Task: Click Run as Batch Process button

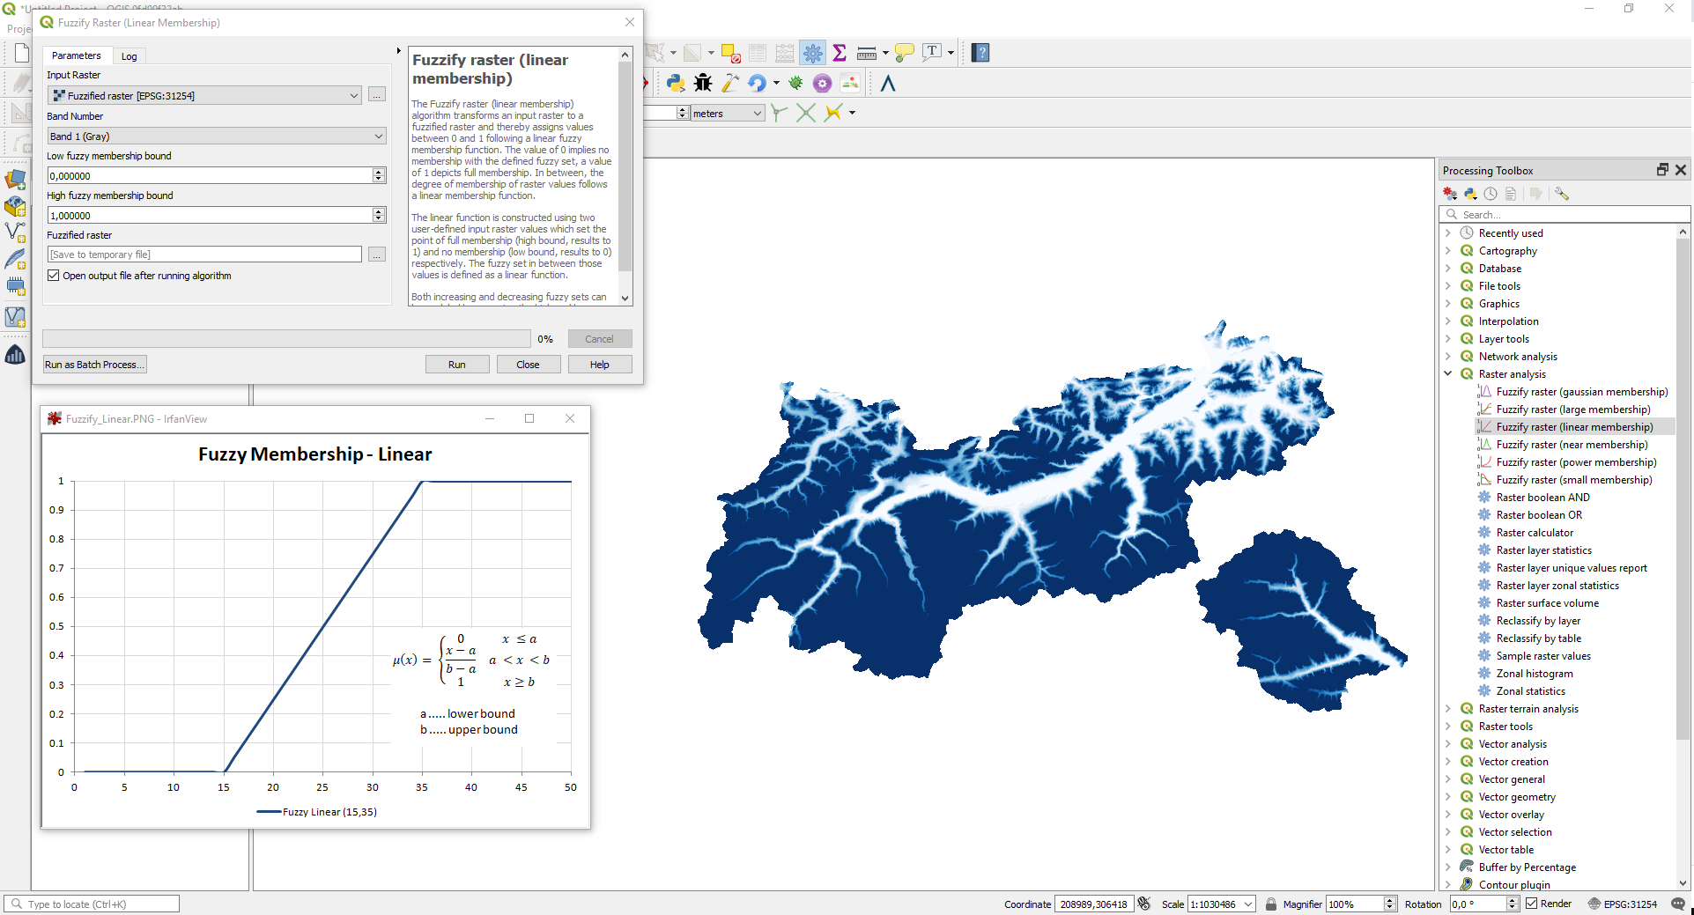Action: click(x=94, y=365)
